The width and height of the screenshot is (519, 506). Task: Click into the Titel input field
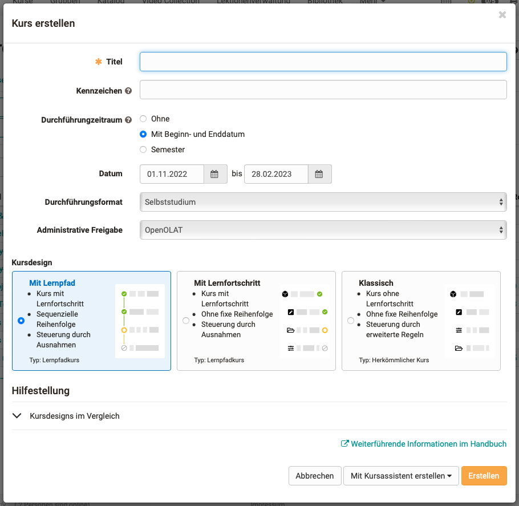coord(323,62)
